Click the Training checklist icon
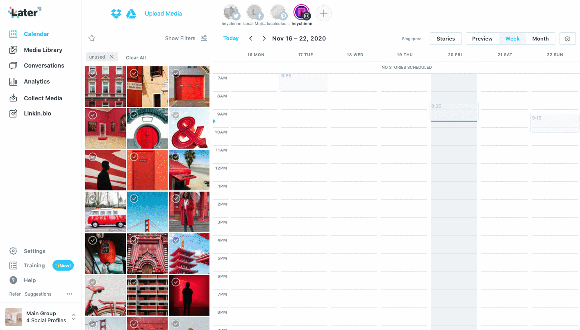The width and height of the screenshot is (580, 330). (14, 266)
